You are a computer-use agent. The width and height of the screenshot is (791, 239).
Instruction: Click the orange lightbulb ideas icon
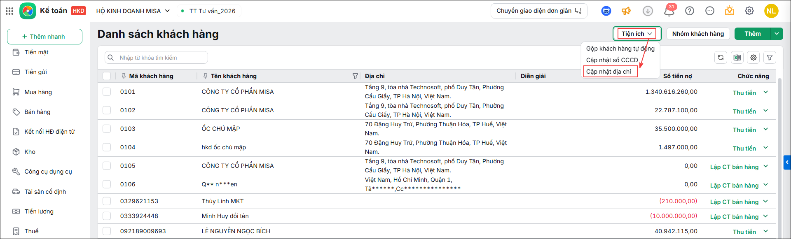(730, 11)
